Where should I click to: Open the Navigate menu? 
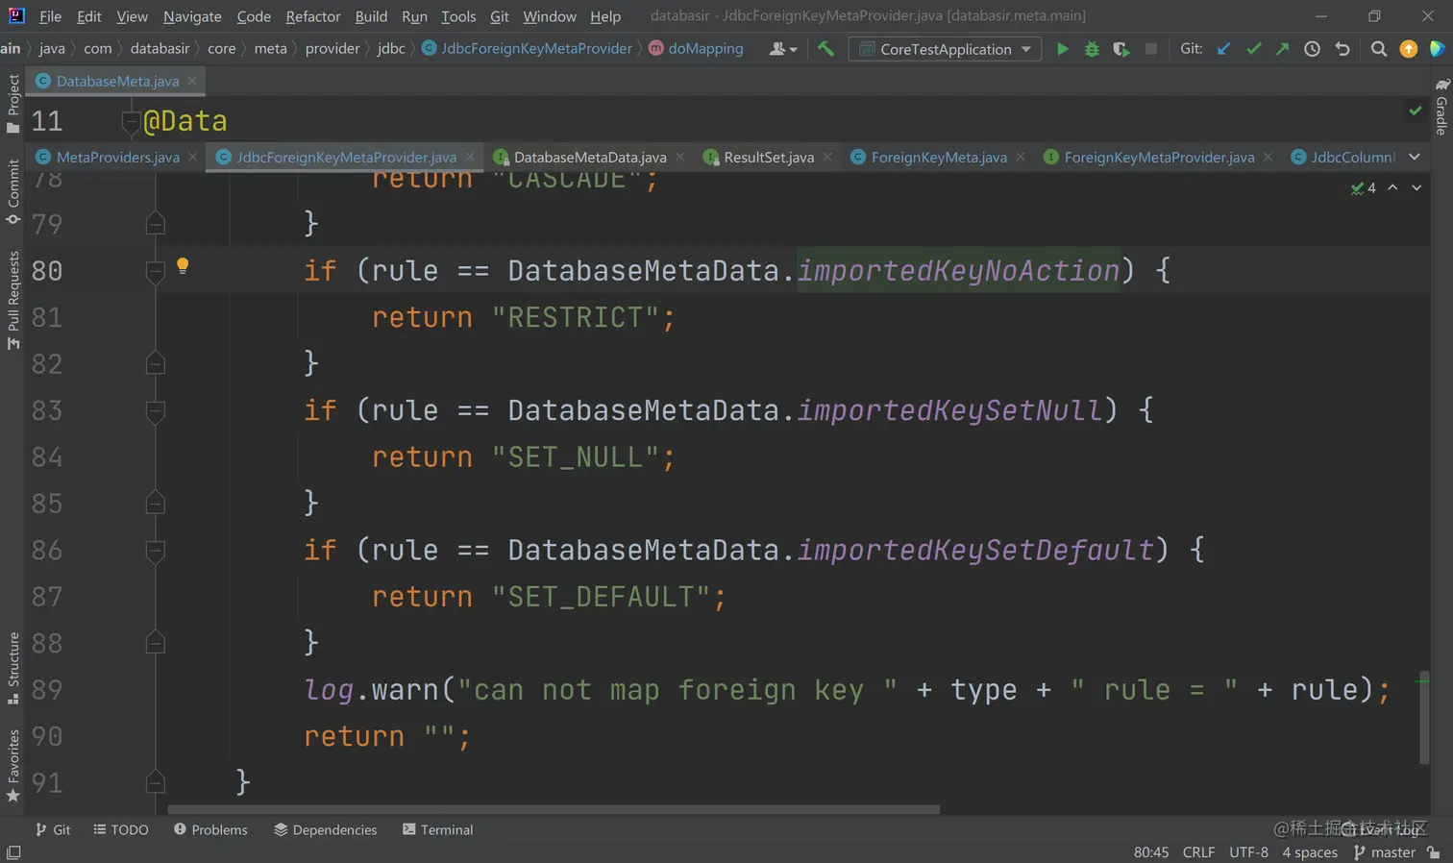point(192,16)
